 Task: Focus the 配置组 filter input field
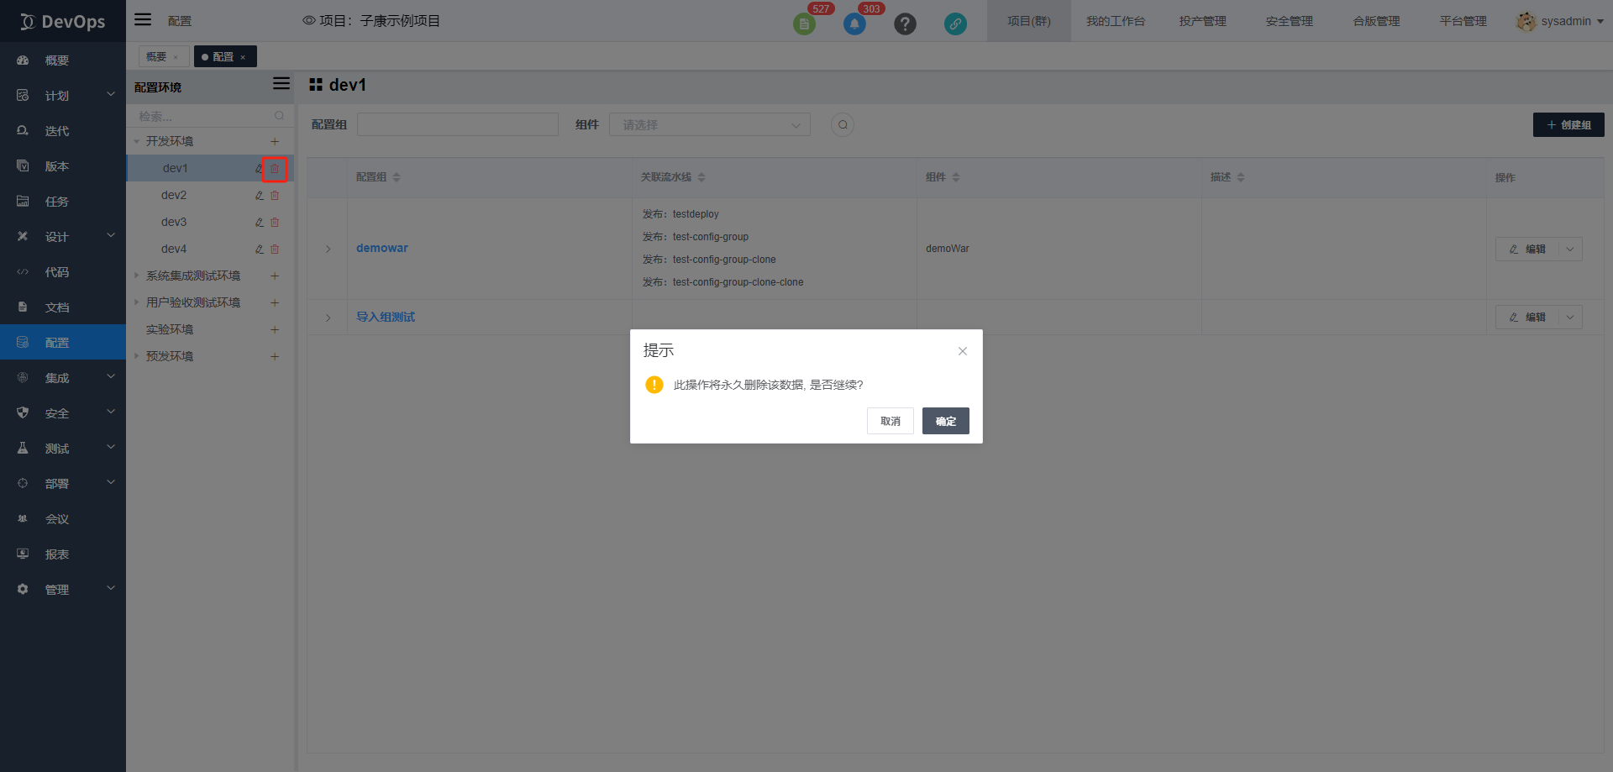pyautogui.click(x=458, y=124)
